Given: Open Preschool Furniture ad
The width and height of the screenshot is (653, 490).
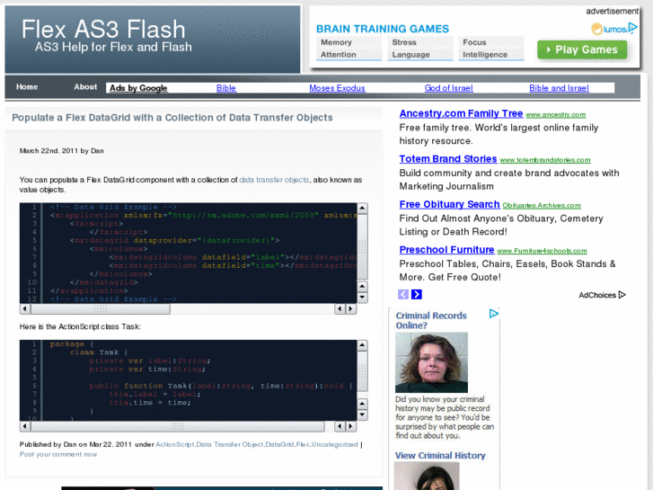Looking at the screenshot, I should (446, 250).
